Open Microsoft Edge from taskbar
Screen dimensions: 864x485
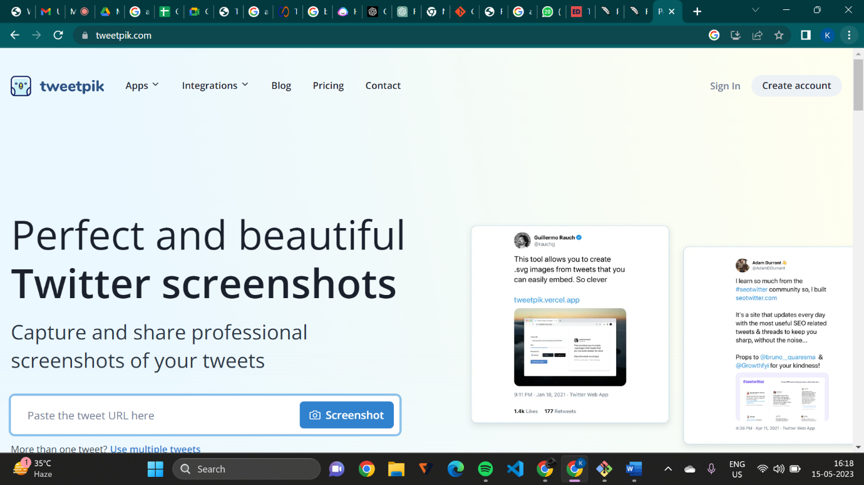[x=456, y=469]
